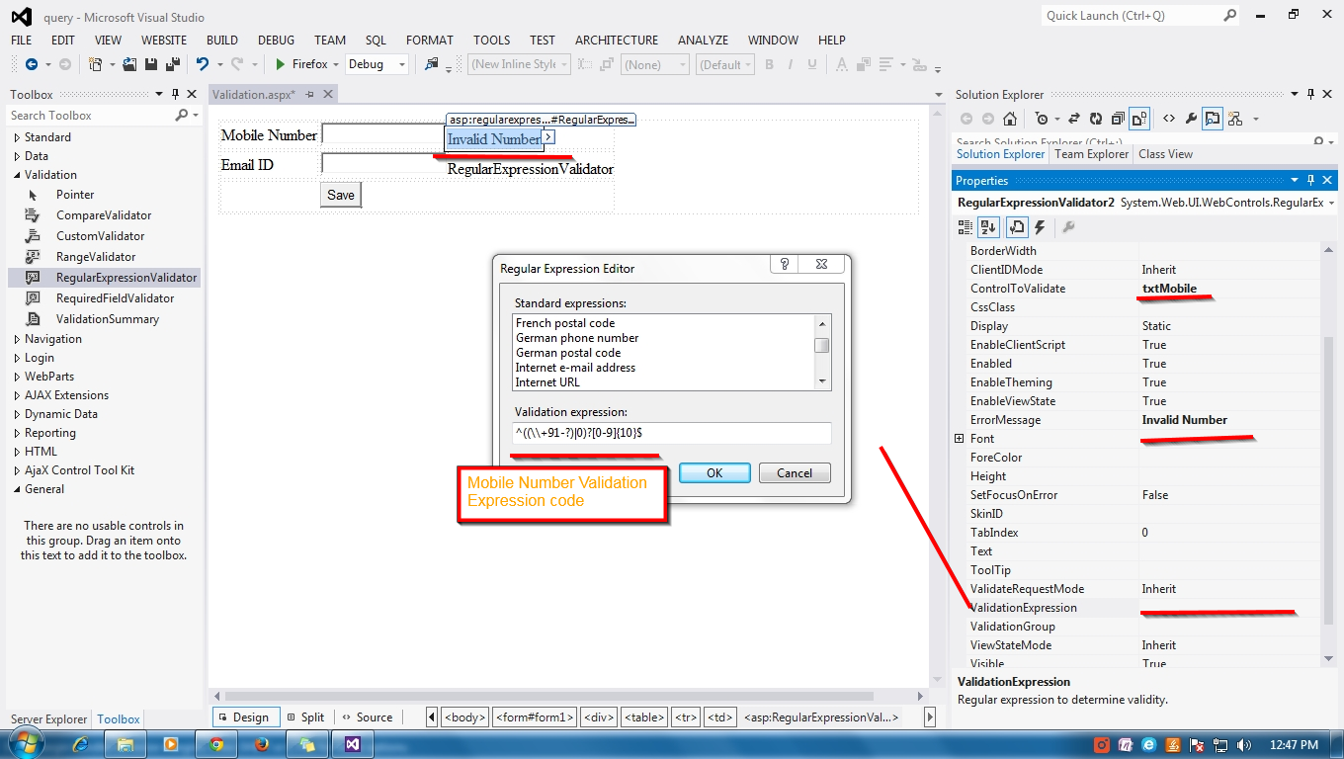Start debugging with the green play arrow
Image resolution: width=1344 pixels, height=759 pixels.
click(281, 64)
